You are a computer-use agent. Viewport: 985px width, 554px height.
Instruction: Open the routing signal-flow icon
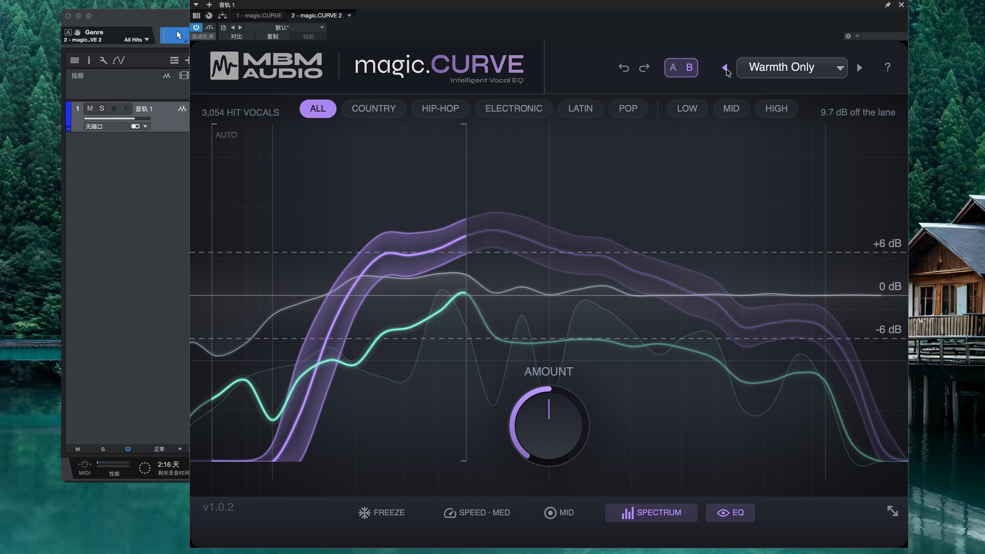coord(222,15)
